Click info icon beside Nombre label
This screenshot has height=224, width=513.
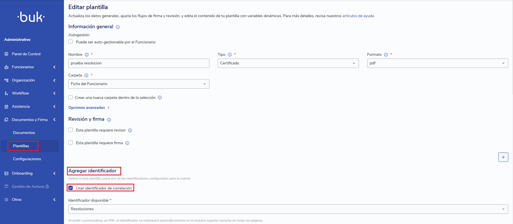[87, 55]
